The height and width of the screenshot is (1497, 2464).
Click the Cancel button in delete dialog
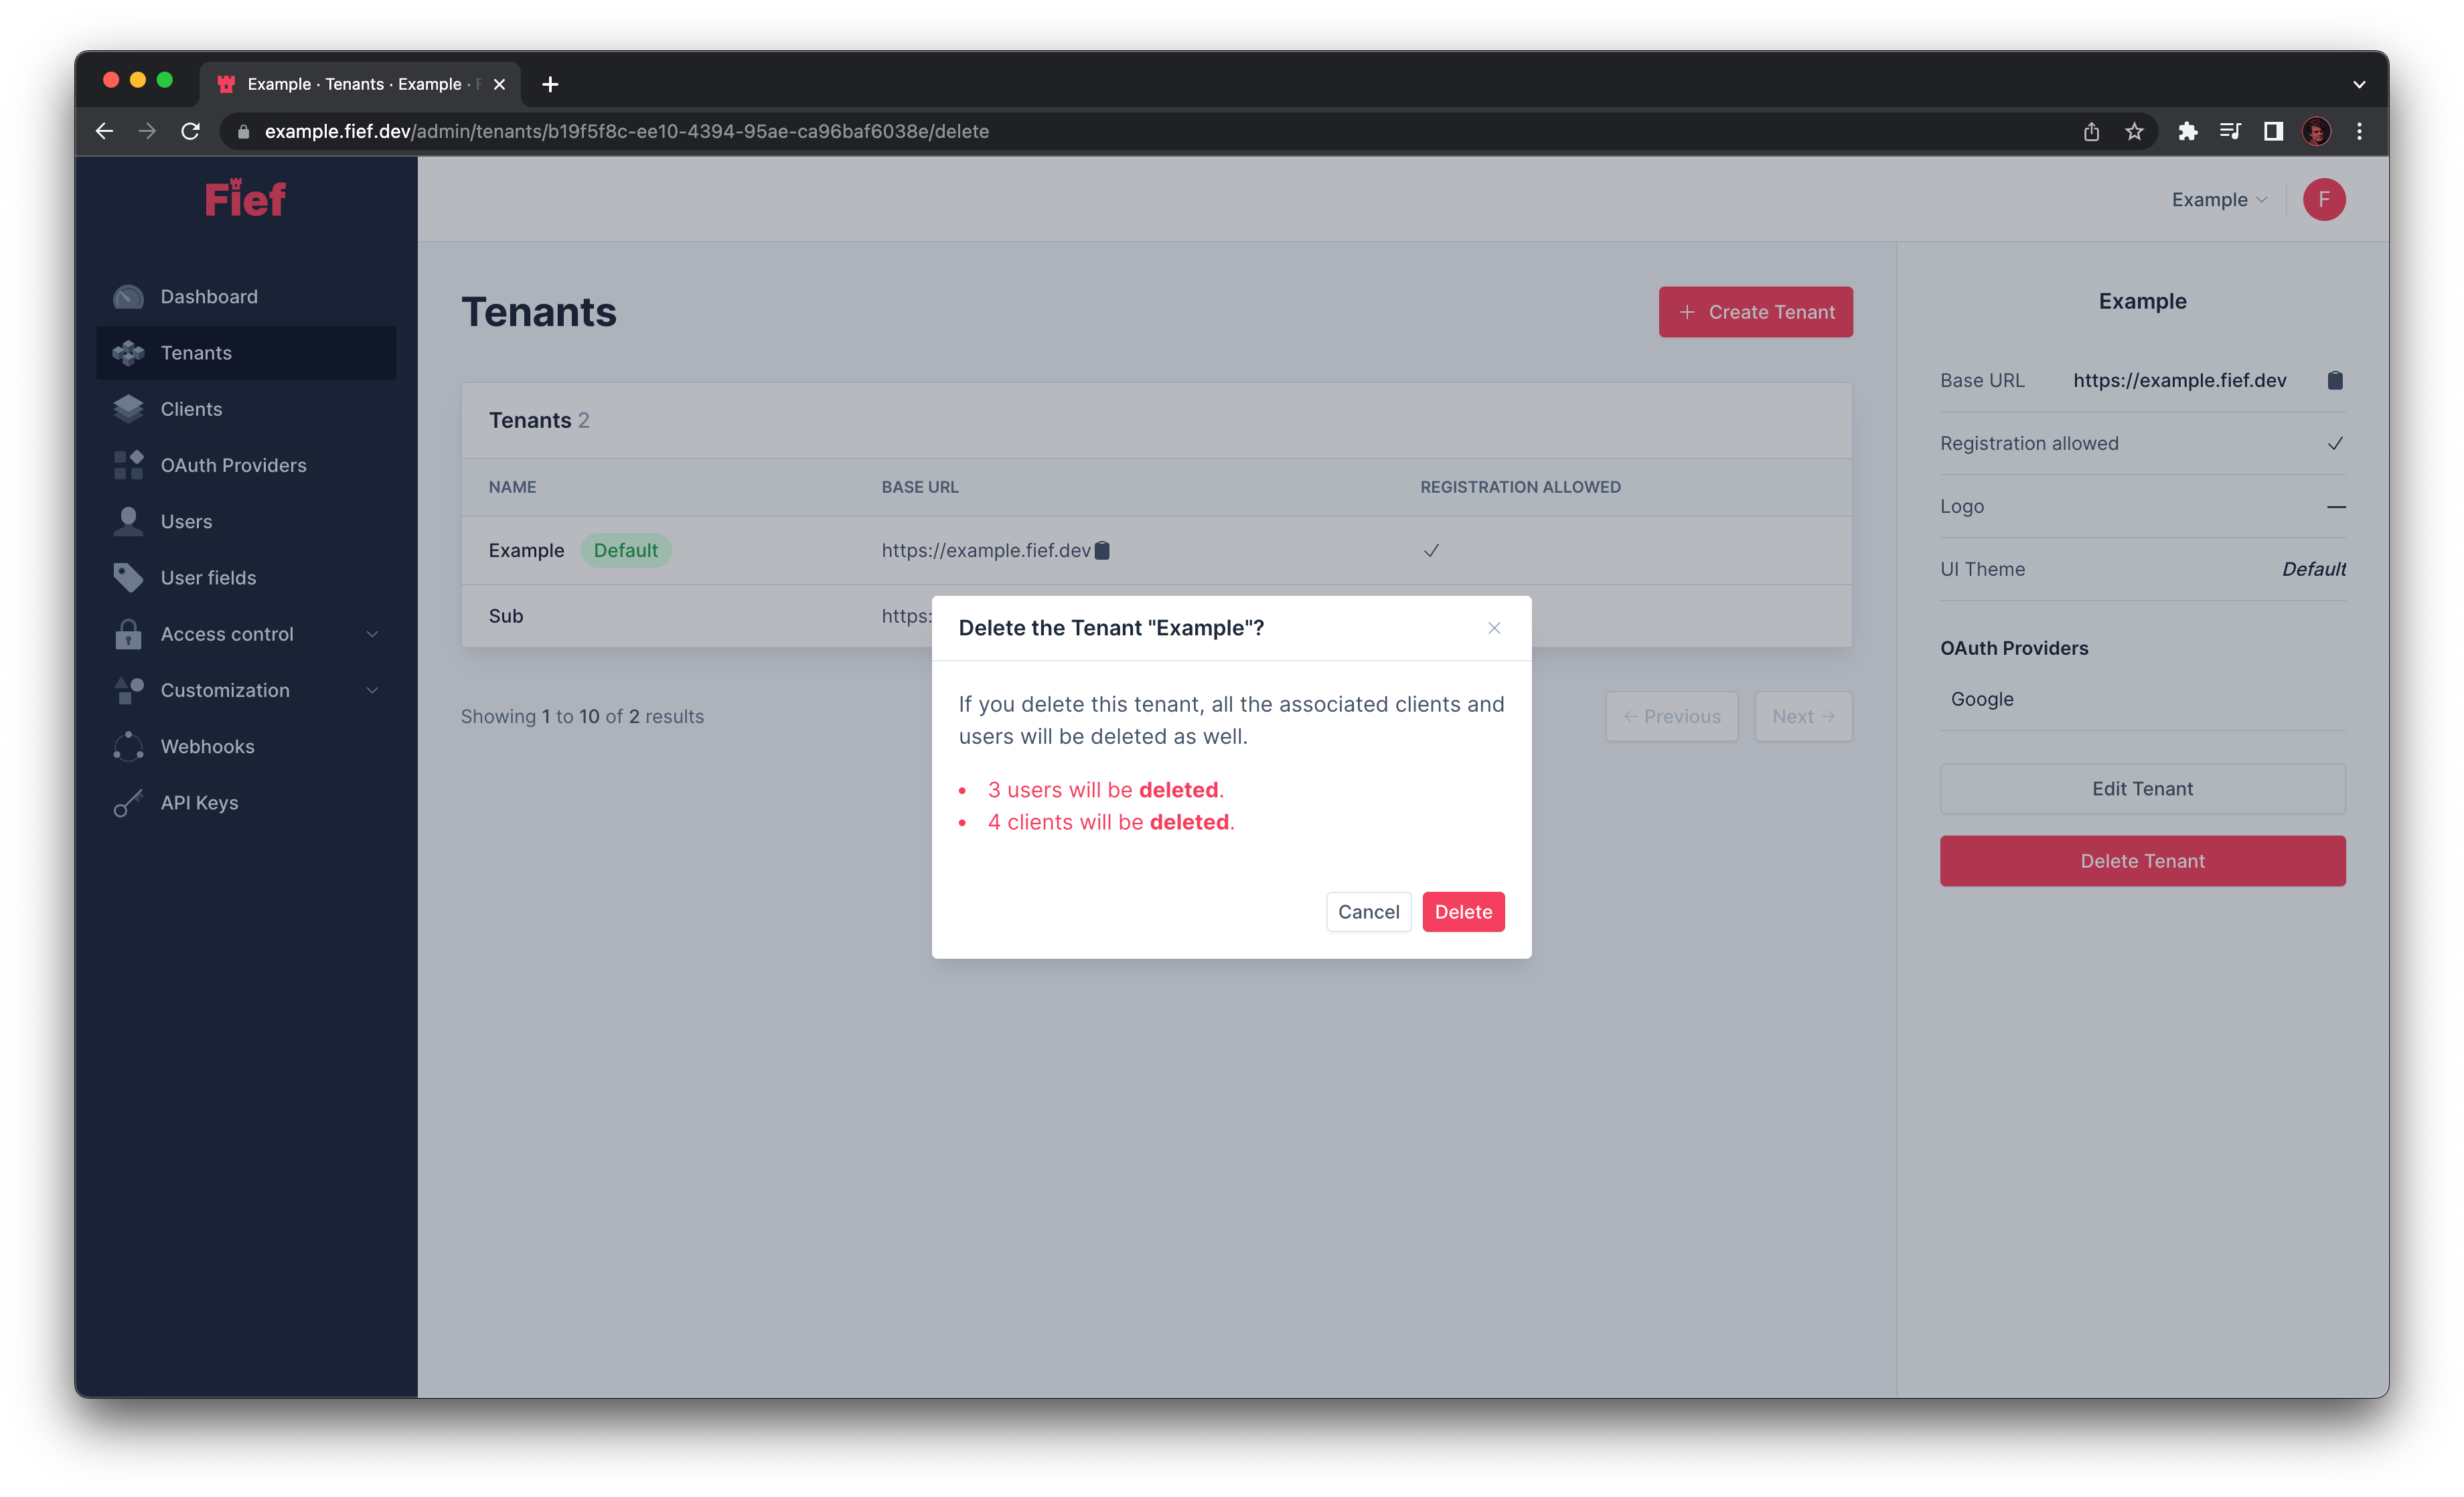[x=1369, y=911]
